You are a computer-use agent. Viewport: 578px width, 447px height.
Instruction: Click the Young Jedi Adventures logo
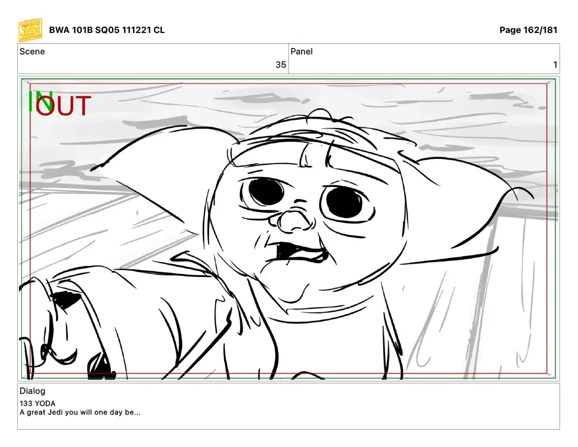point(30,30)
